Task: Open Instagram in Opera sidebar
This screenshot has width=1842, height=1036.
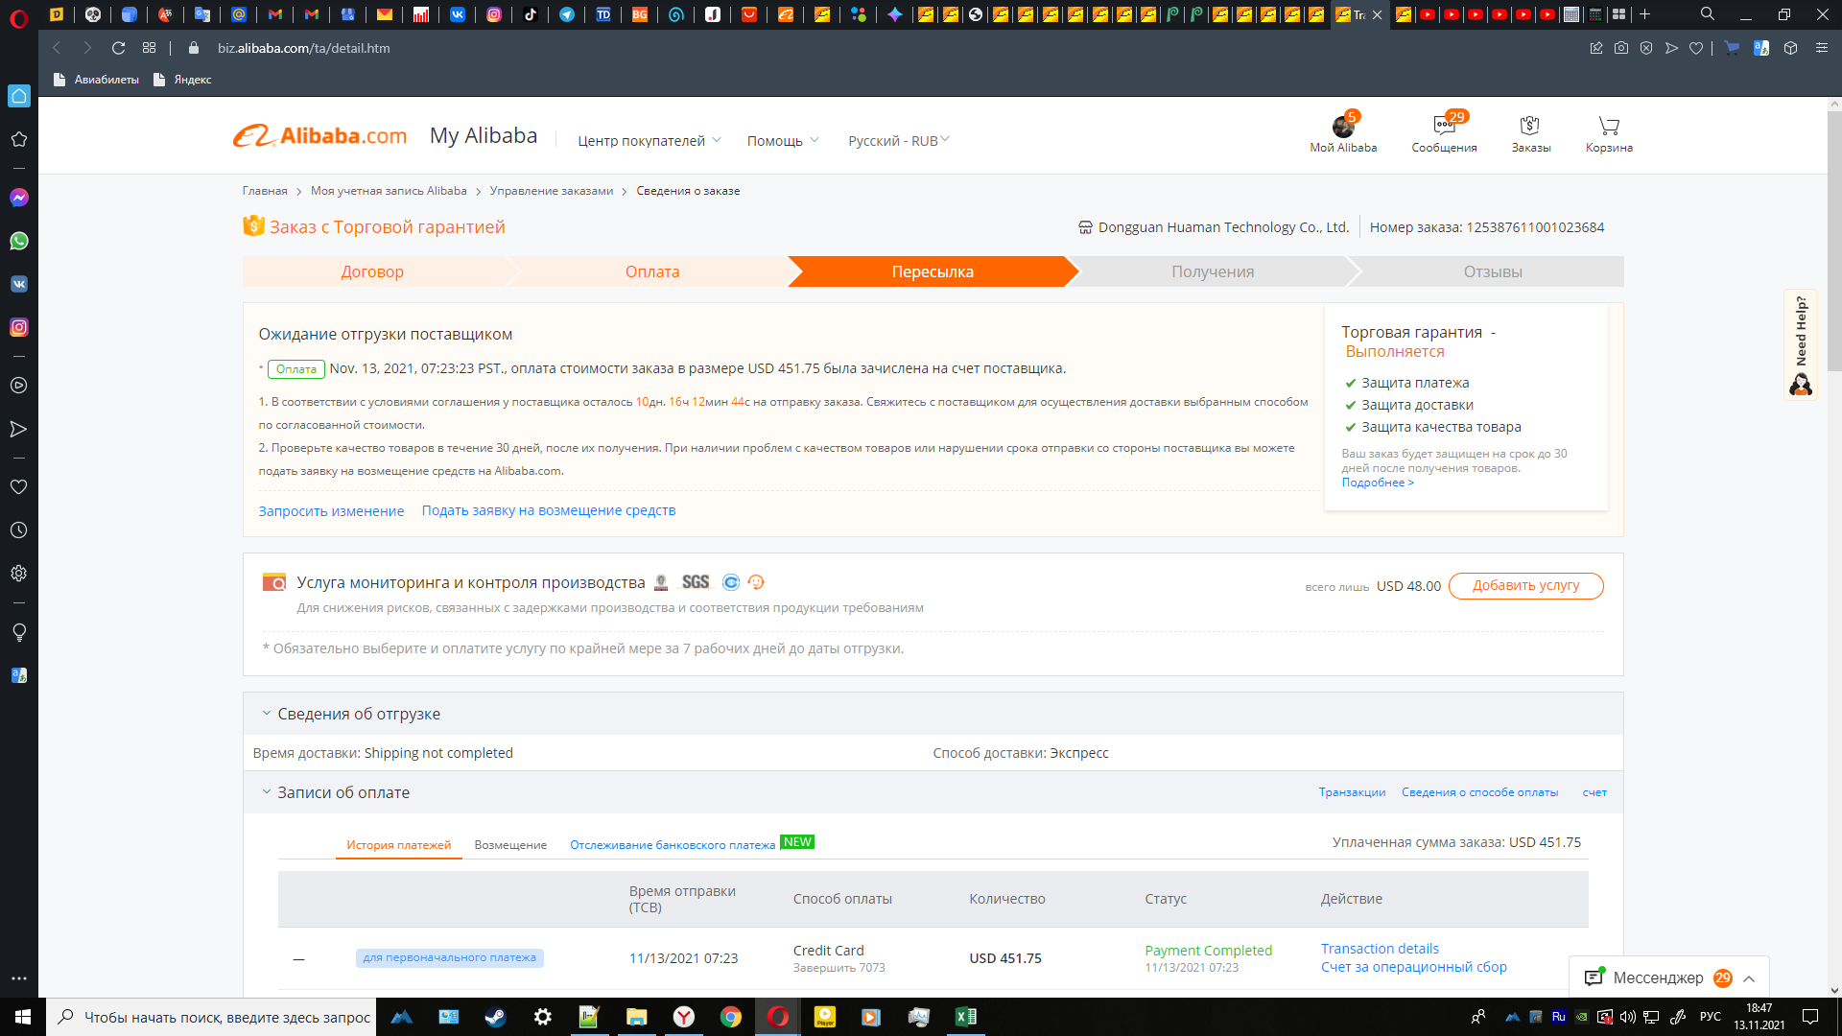Action: coord(19,327)
